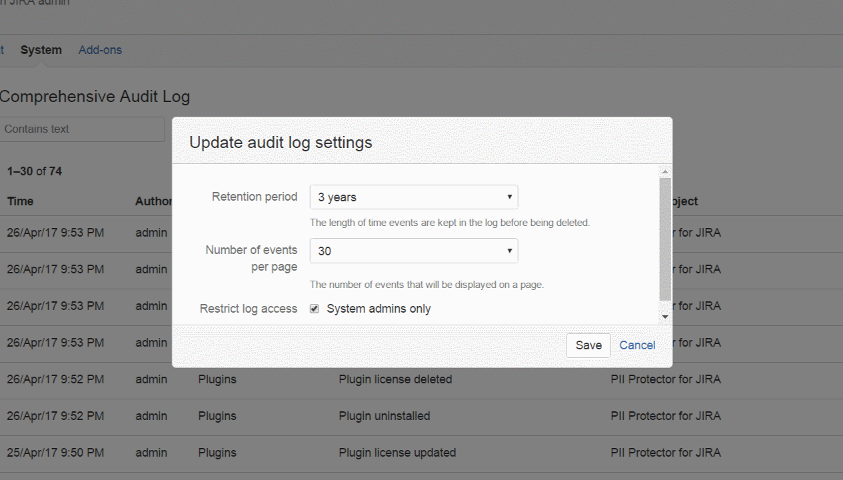Screen dimensions: 843x480
Task: Click the Contains text search field
Action: (81, 129)
